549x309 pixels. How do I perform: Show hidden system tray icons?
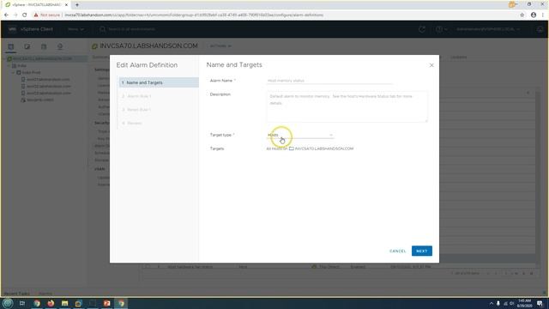coord(492,303)
